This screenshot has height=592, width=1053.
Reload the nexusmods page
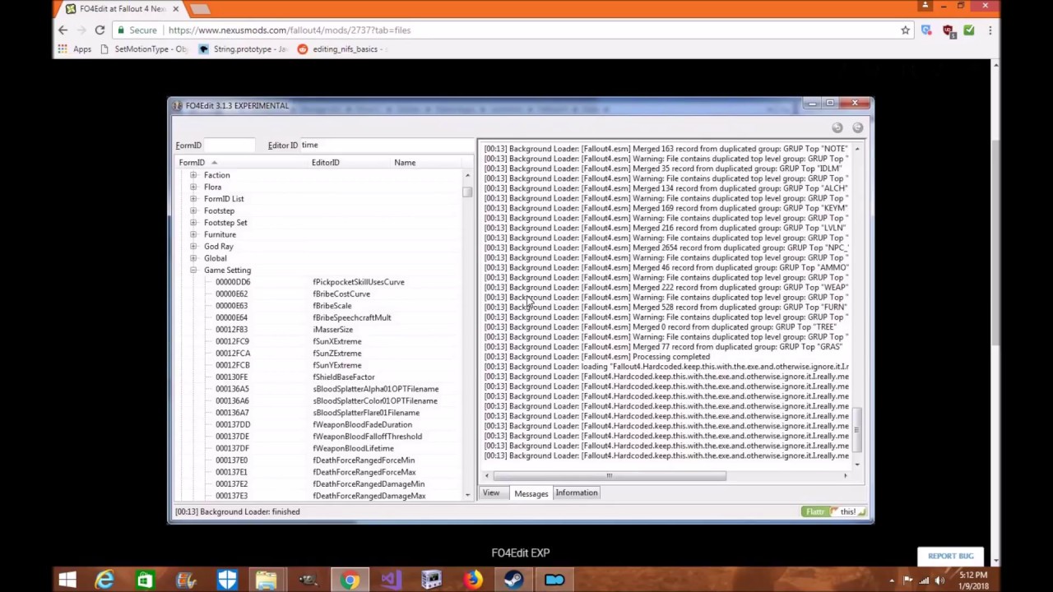click(100, 30)
